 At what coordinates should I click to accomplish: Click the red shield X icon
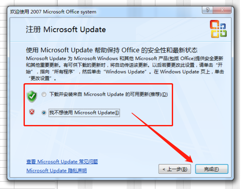[32, 112]
